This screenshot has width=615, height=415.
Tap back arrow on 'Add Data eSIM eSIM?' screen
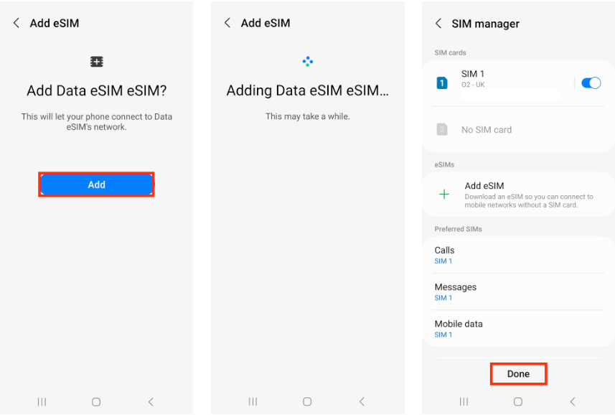pyautogui.click(x=17, y=23)
